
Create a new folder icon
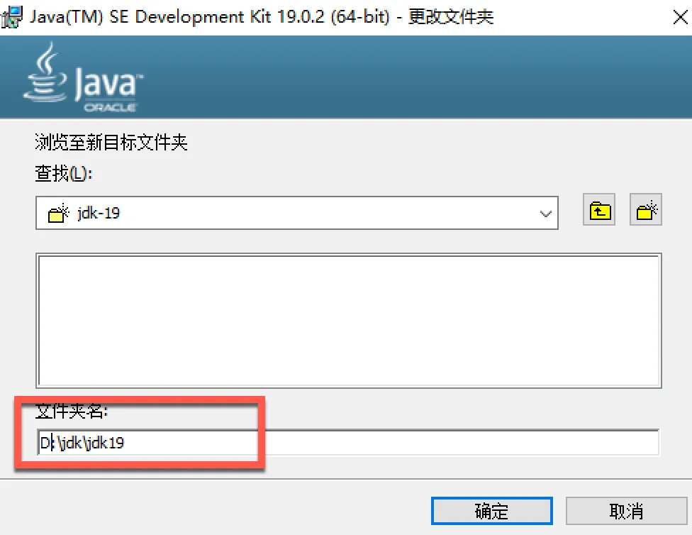[x=646, y=209]
